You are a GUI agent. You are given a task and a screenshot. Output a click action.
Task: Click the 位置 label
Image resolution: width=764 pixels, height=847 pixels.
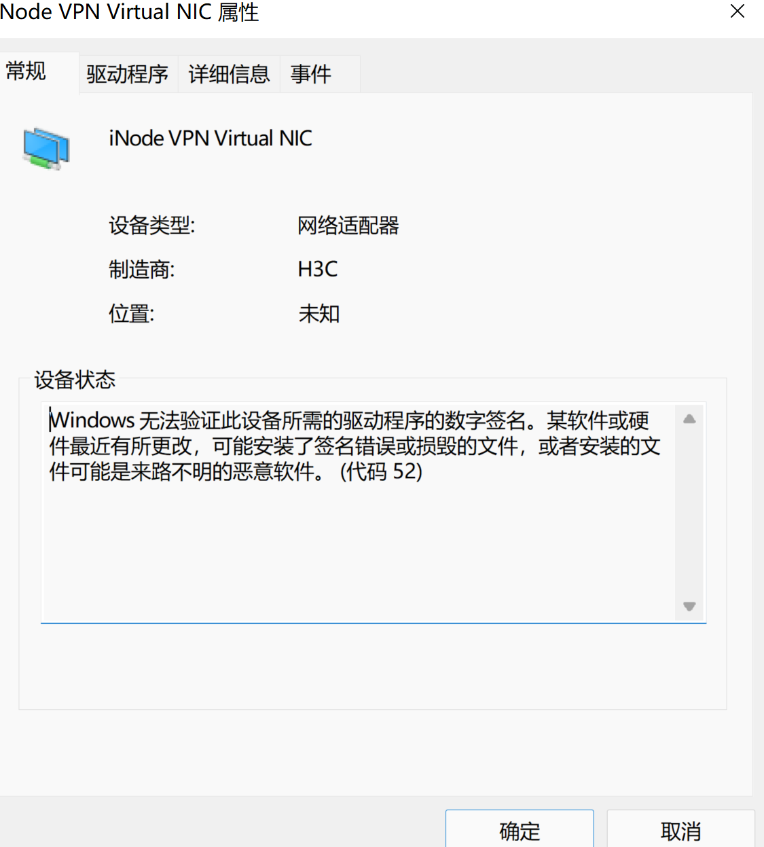coord(132,314)
